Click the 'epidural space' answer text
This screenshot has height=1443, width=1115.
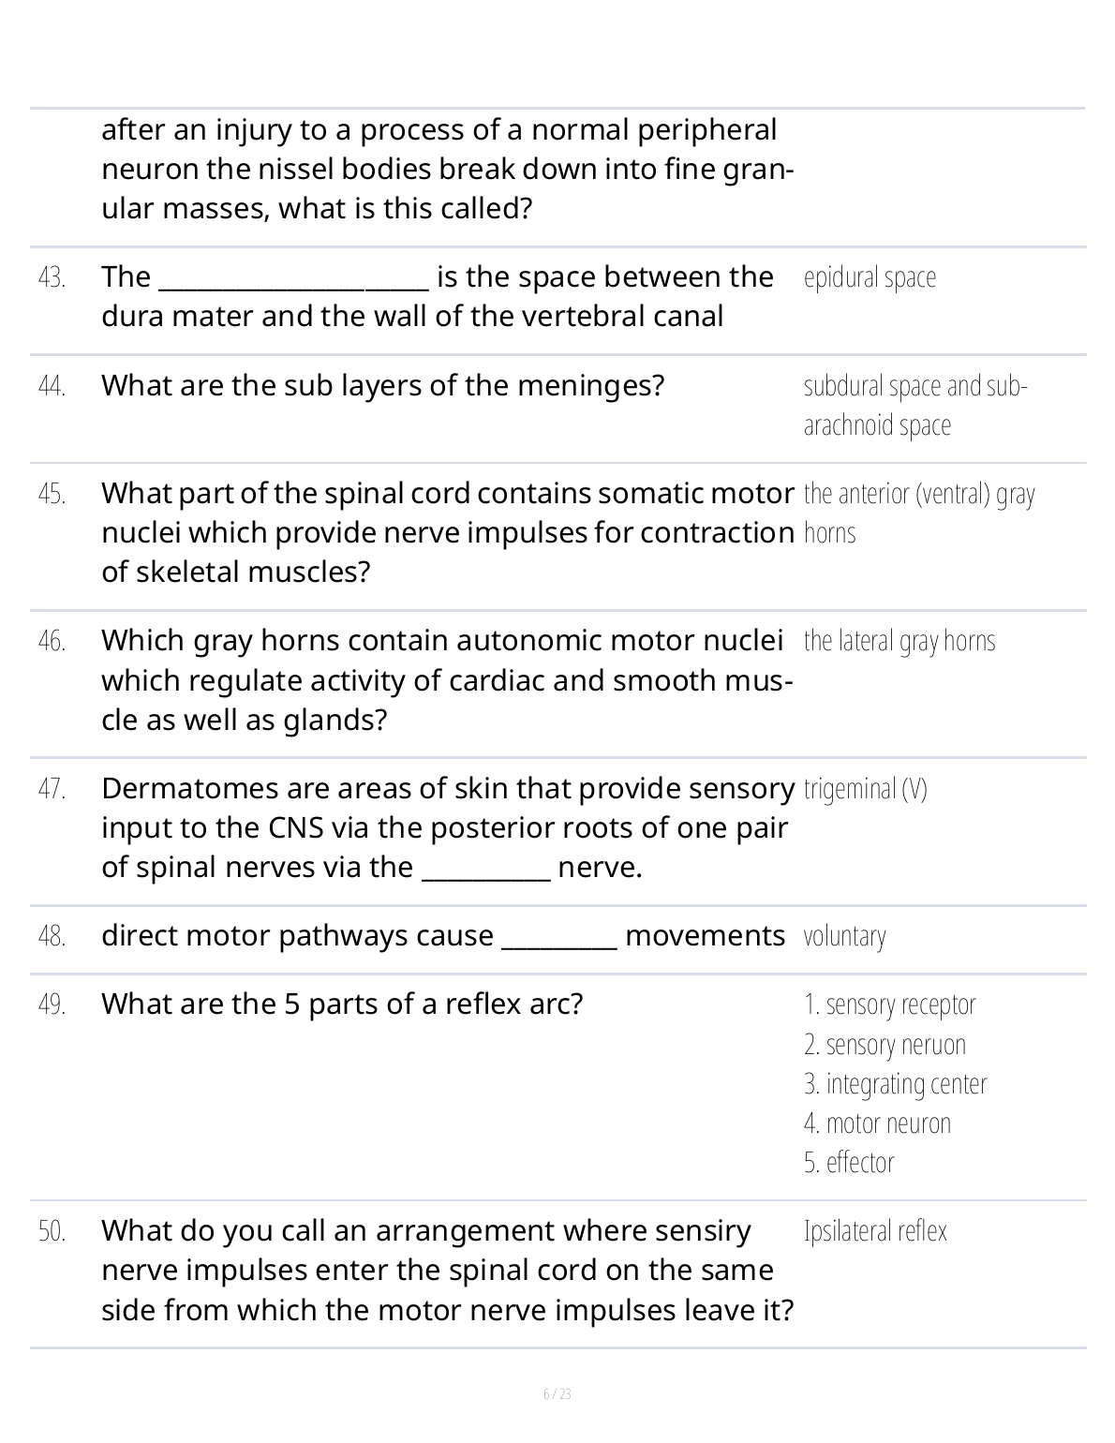click(870, 277)
